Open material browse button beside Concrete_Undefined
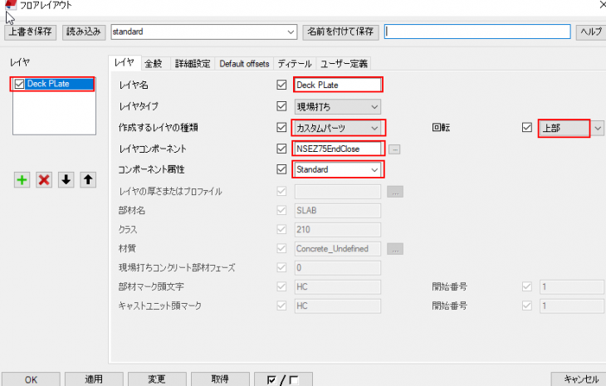The image size is (606, 386). 395,249
